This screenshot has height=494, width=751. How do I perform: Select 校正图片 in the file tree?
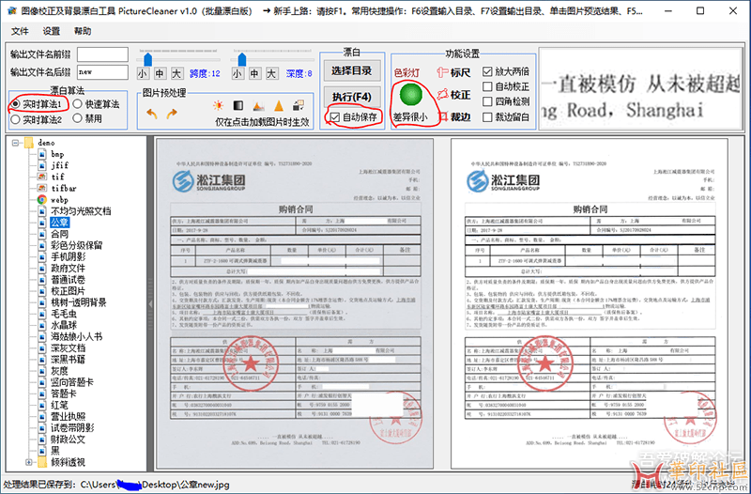(x=68, y=291)
